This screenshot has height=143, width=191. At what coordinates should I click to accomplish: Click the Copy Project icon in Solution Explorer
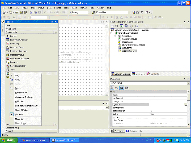point(126,26)
